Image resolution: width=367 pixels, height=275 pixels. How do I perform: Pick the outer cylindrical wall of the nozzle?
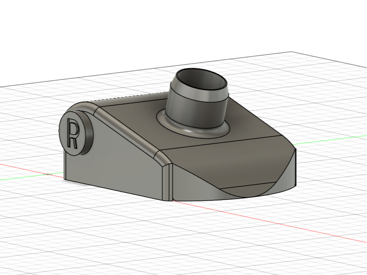(195, 110)
